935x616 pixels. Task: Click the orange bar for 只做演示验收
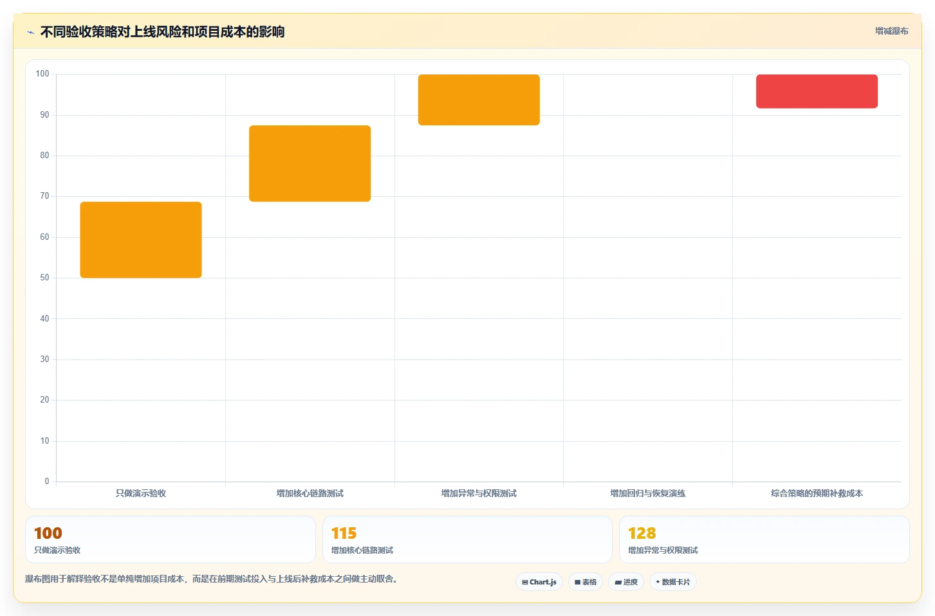click(141, 240)
